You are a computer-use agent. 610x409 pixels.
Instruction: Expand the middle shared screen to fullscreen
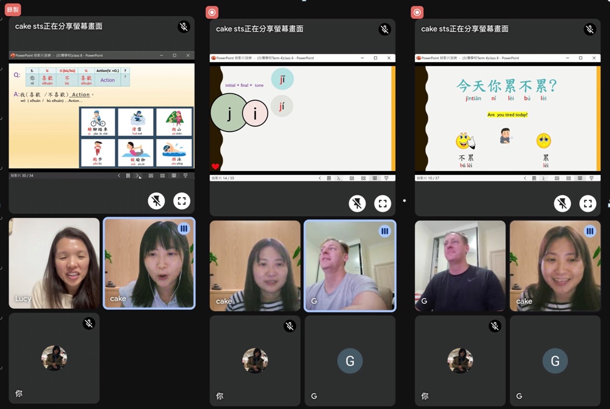tap(383, 203)
